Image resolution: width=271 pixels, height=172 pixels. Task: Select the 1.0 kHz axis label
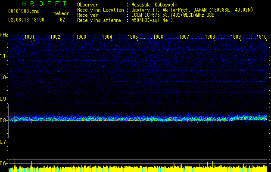pyautogui.click(x=4, y=77)
